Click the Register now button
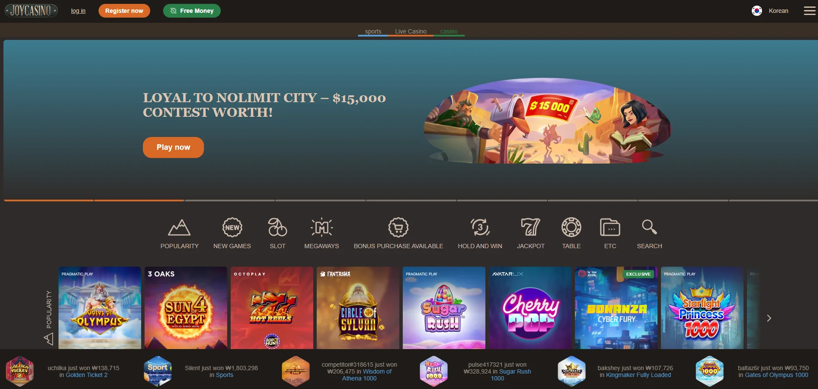 (x=124, y=11)
